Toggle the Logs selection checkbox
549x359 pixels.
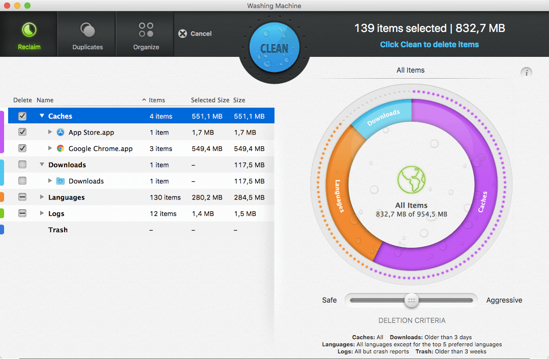(x=21, y=213)
